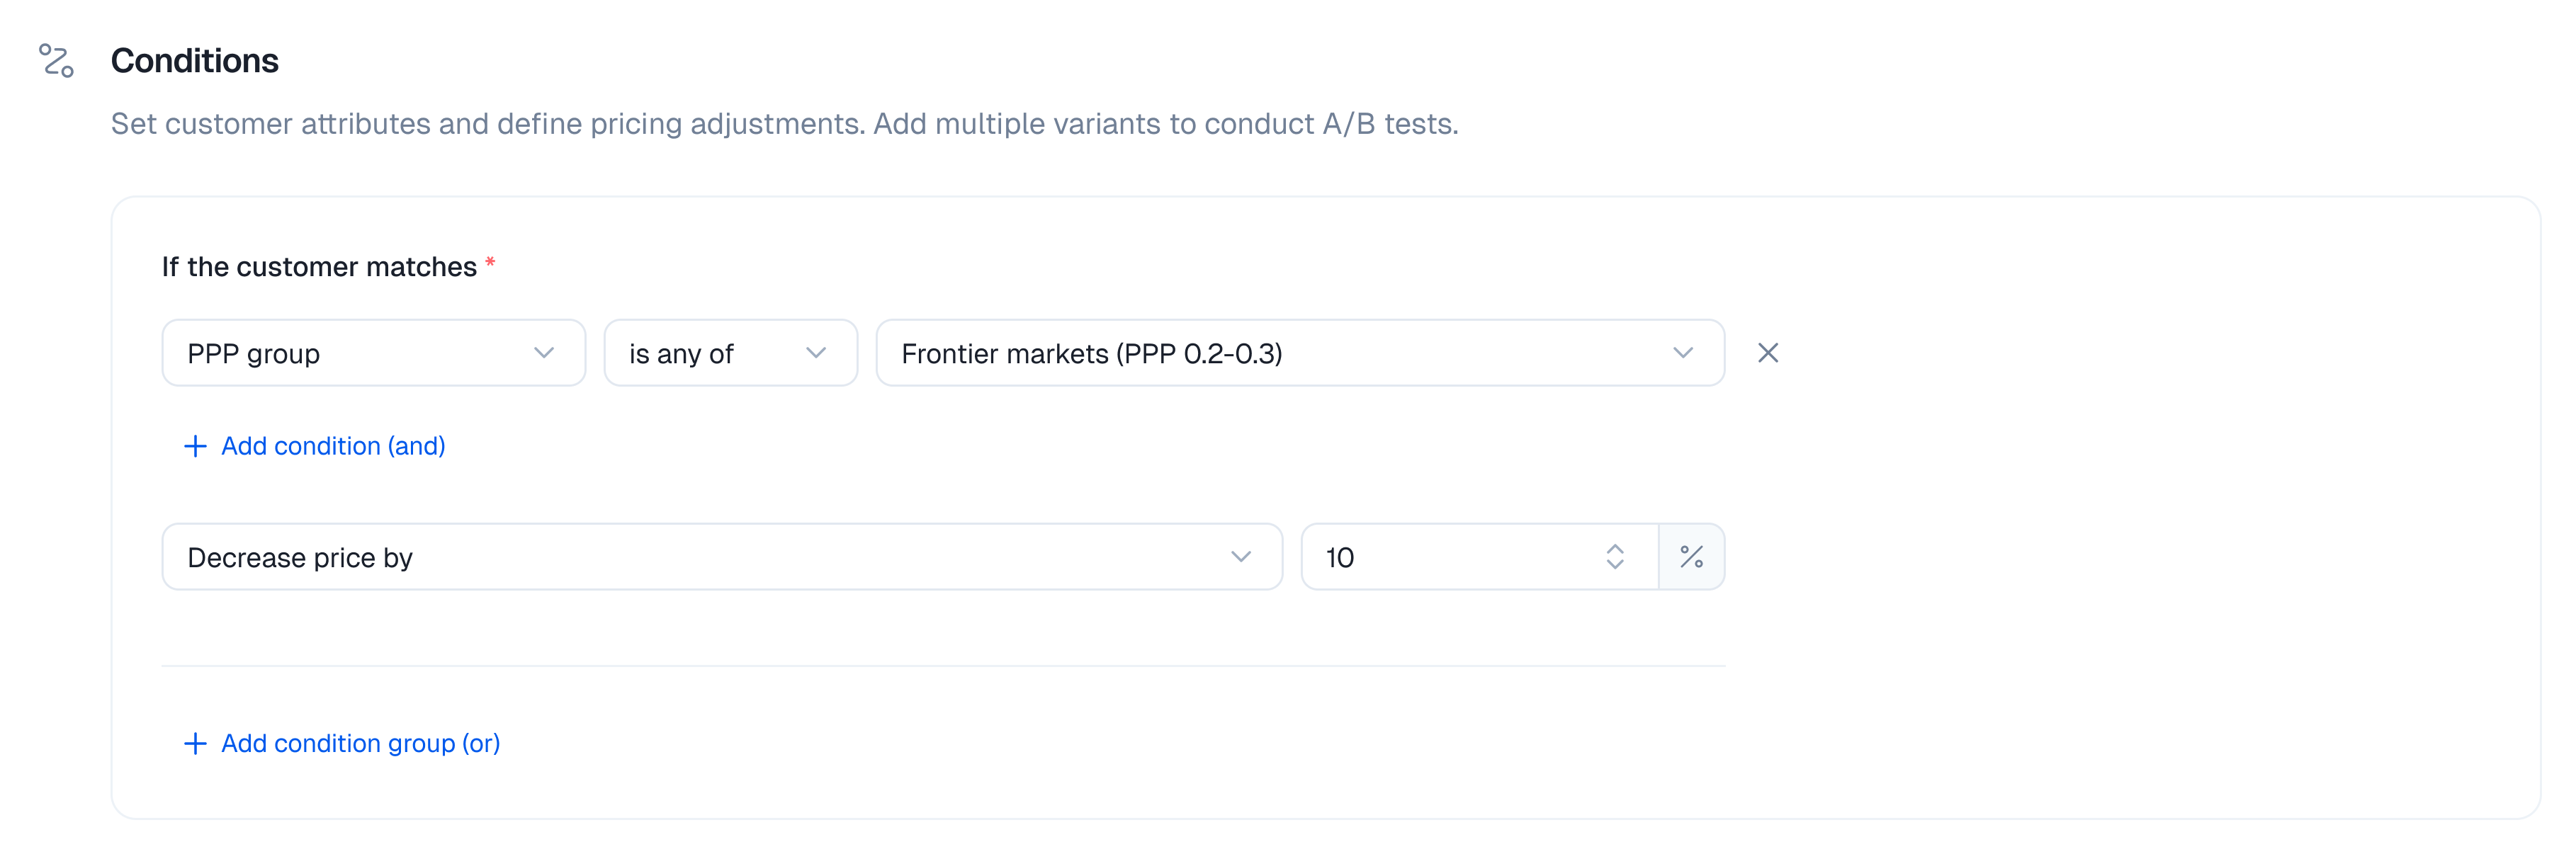Remove the PPP group condition row
The height and width of the screenshot is (854, 2576).
tap(1767, 353)
